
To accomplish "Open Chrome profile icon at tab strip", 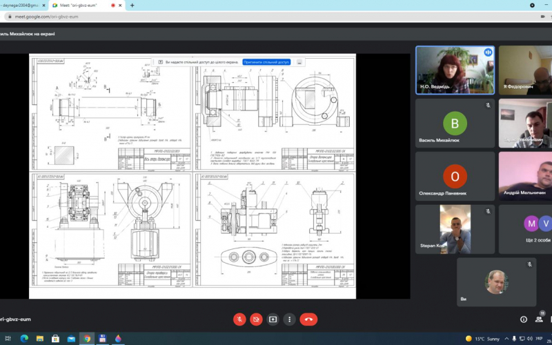I will point(532,6).
